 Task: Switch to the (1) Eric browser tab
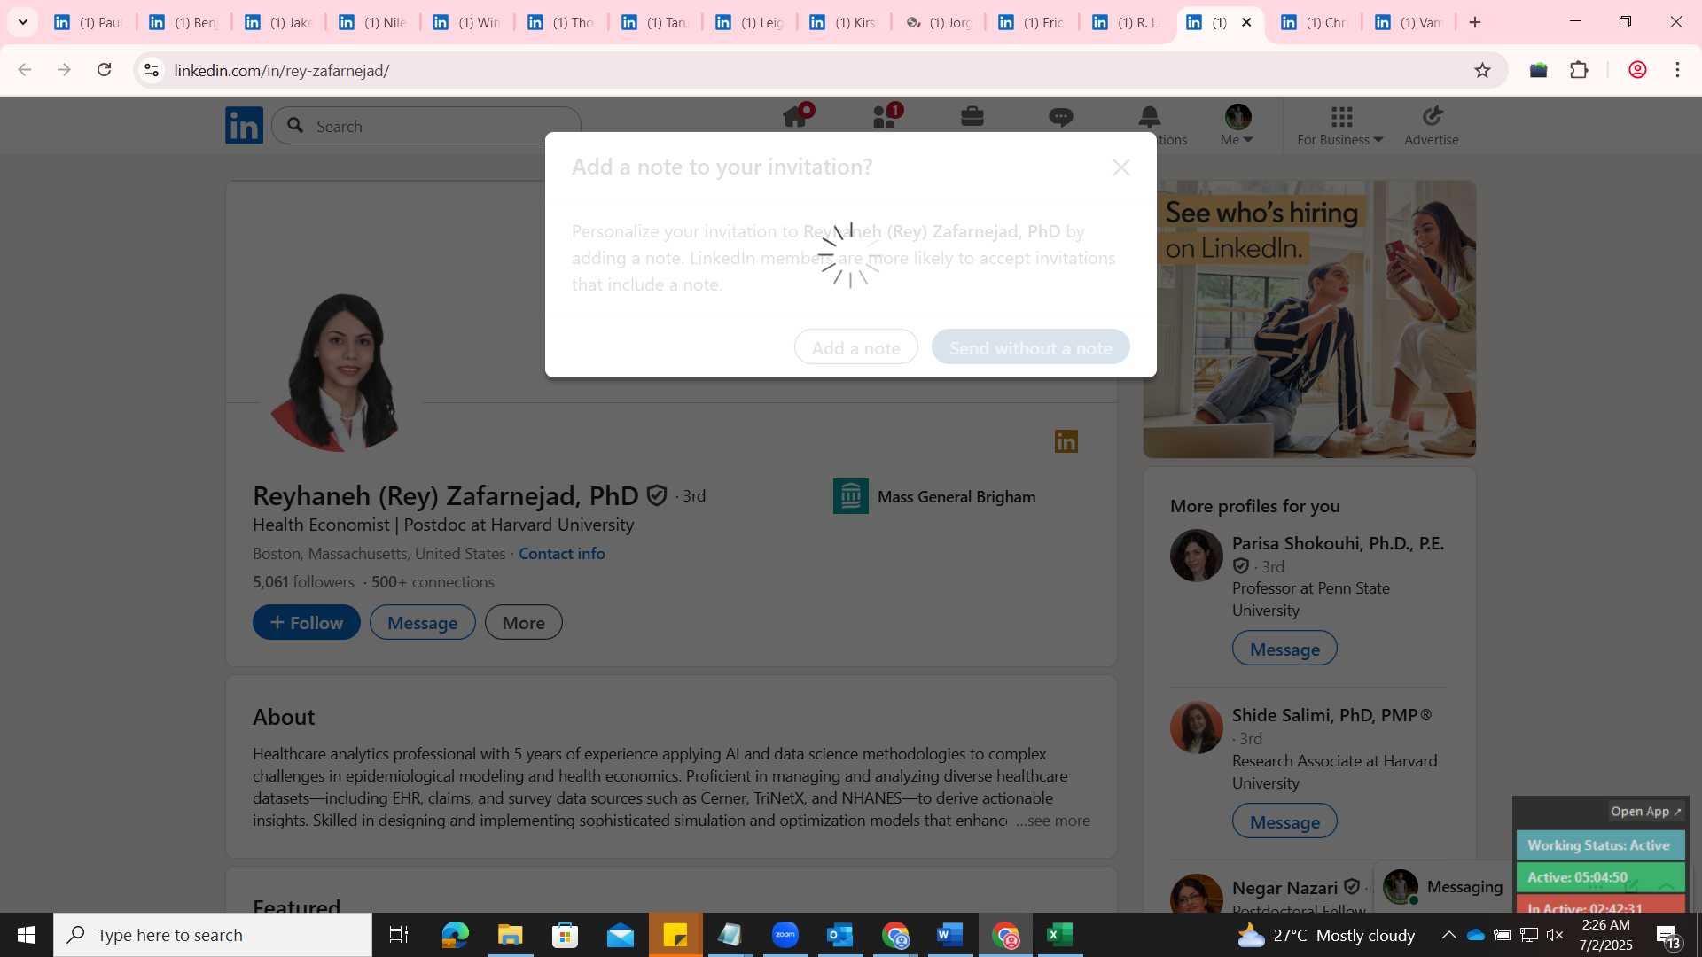click(1033, 22)
